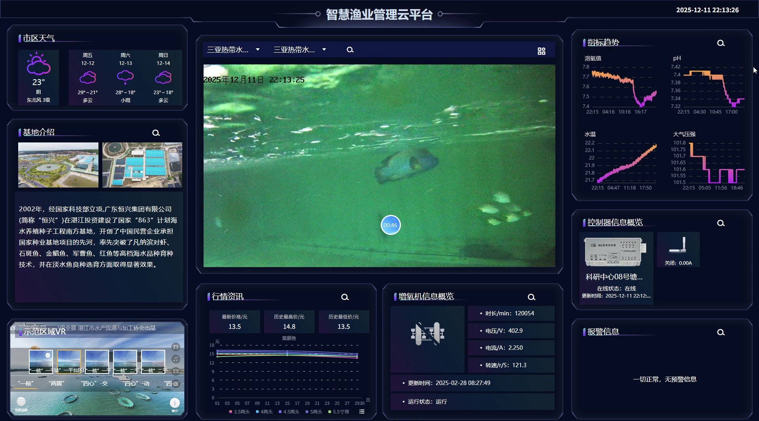Screen dimensions: 759x421
Task: Click the 00:46 circular video timer
Action: pyautogui.click(x=391, y=225)
